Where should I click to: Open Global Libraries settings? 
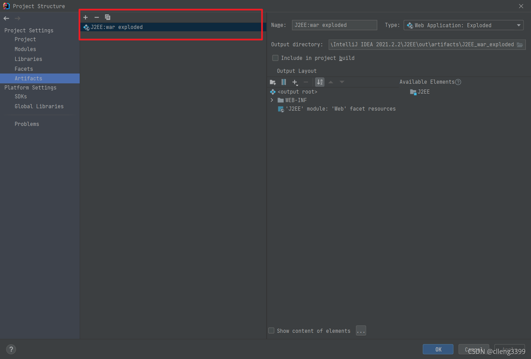pos(39,107)
